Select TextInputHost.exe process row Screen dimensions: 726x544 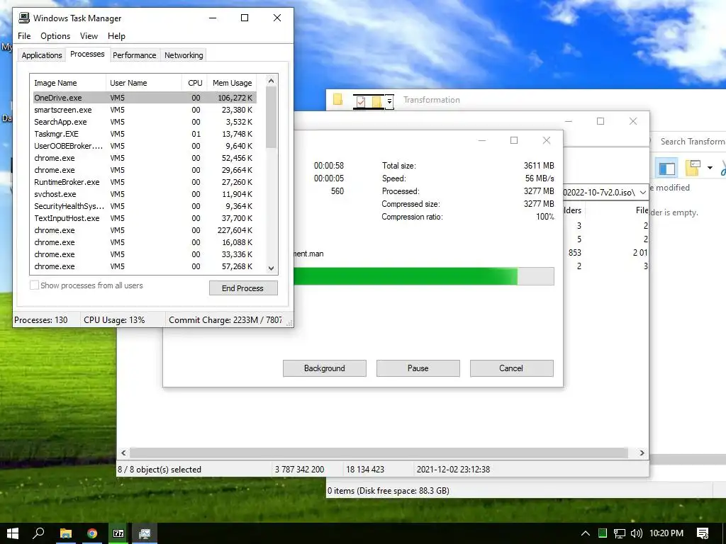(x=145, y=218)
